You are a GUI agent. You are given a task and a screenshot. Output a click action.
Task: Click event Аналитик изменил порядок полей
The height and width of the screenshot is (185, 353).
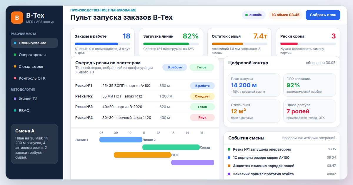[264, 166]
